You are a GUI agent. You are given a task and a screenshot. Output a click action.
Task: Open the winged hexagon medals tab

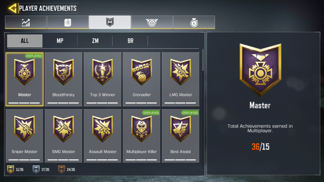pos(152,22)
